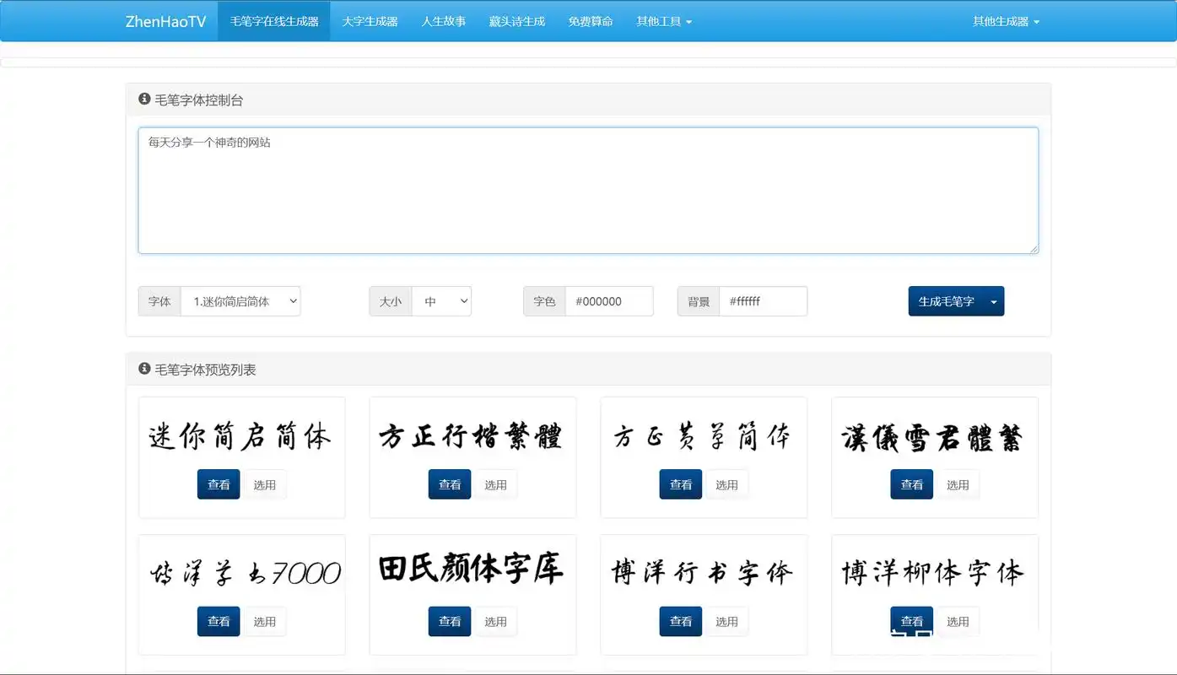Expand the 其他生成器 dropdown on the right

click(1005, 21)
